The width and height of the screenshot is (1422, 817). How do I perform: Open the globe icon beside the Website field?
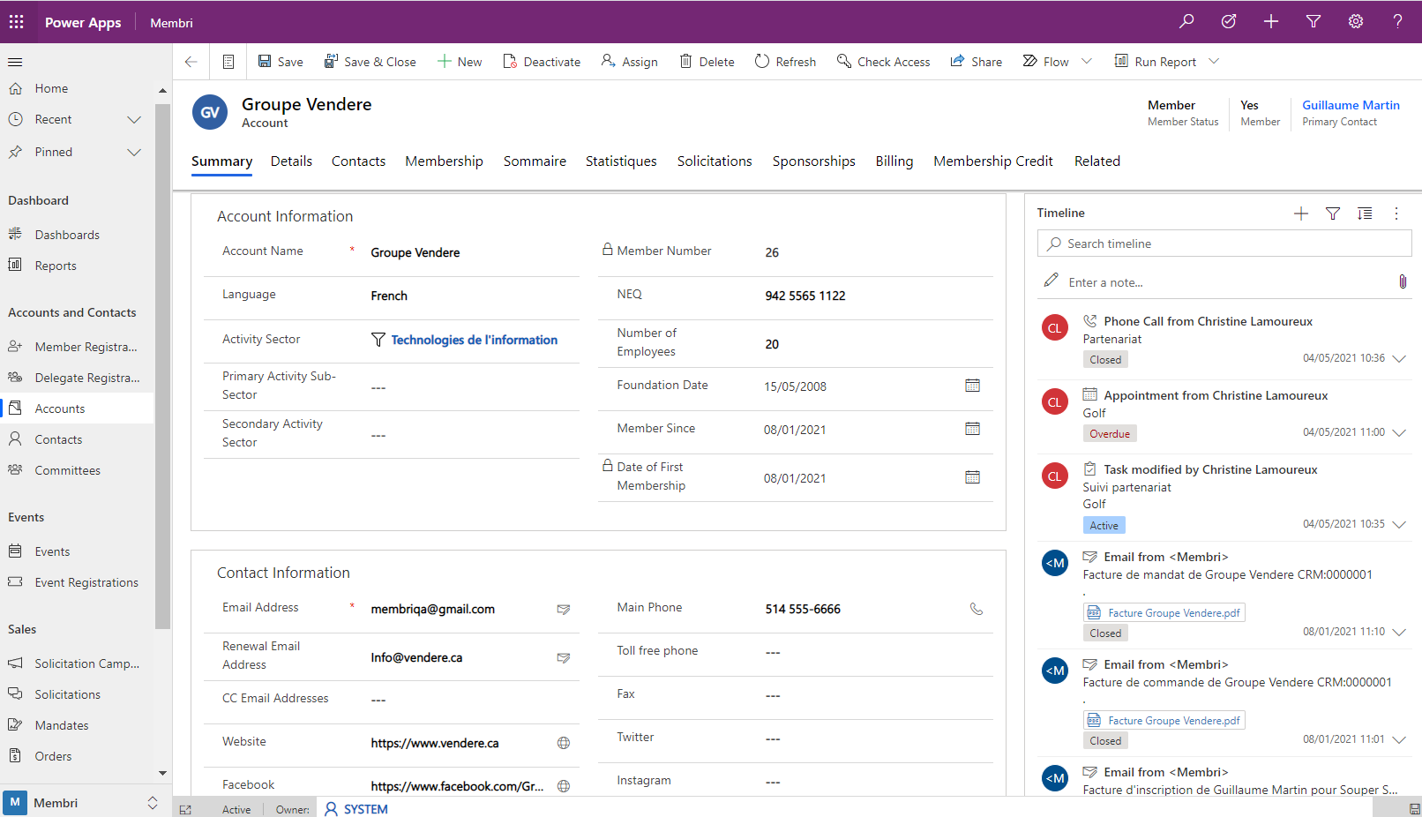click(564, 743)
